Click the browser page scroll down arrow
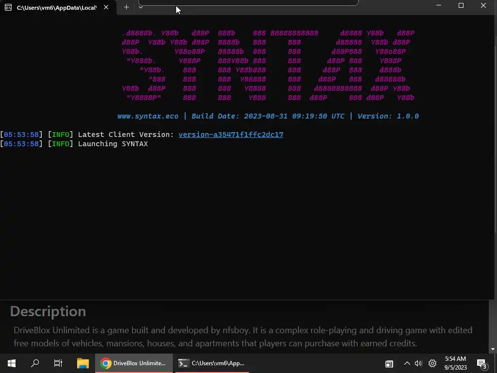This screenshot has height=373, width=497. tap(493, 349)
